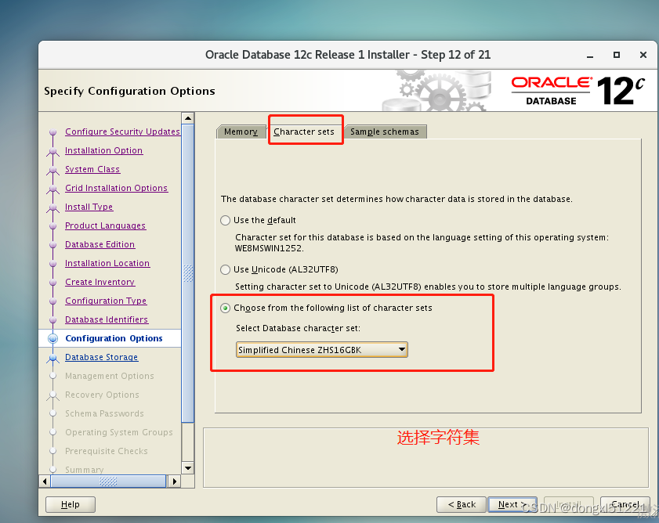Screen dimensions: 659x523
Task: Click the horizontal scrollbar right arrow
Action: point(174,480)
